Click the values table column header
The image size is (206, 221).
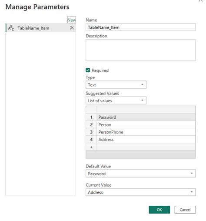coord(146,110)
